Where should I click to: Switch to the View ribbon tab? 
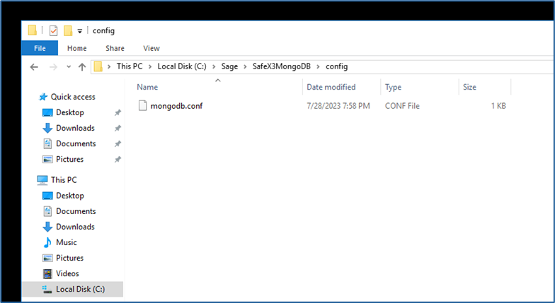click(151, 48)
